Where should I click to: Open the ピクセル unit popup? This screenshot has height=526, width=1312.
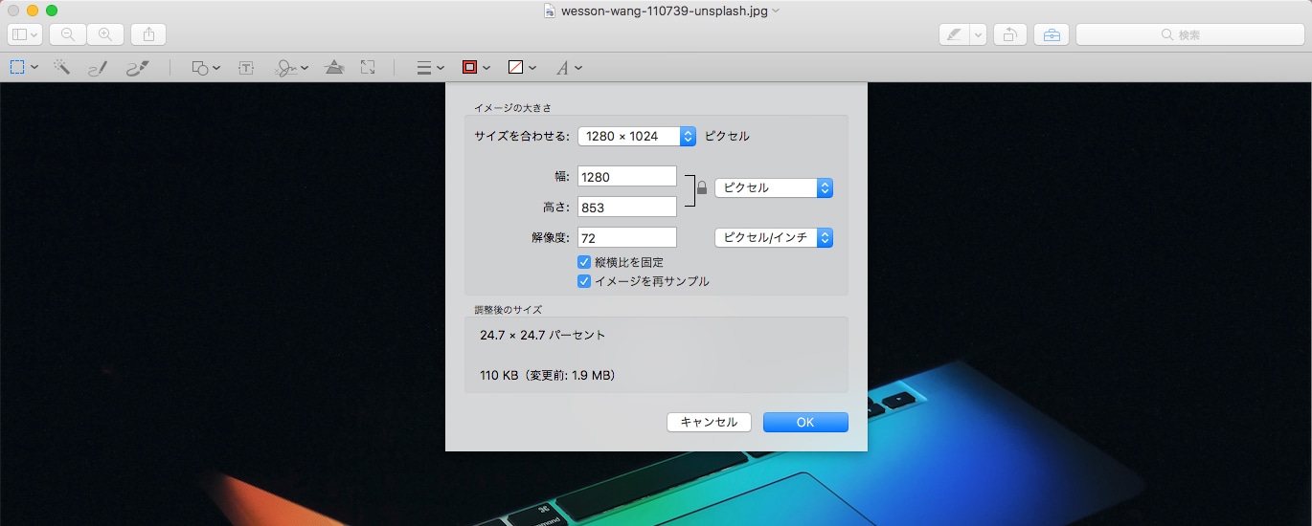coord(774,187)
